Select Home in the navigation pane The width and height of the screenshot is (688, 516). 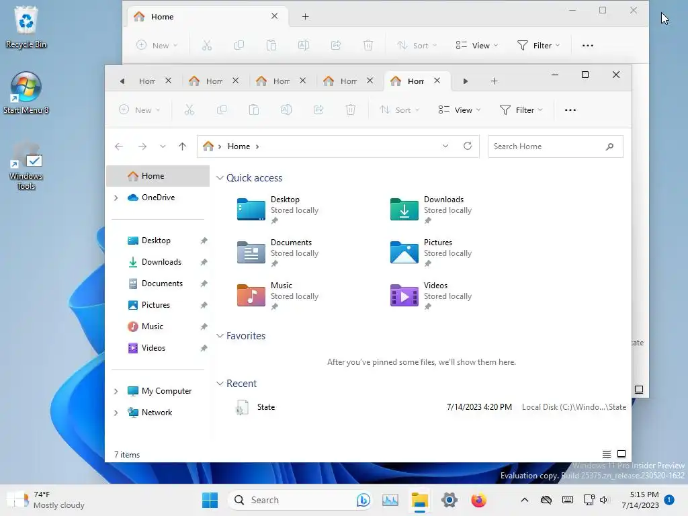pyautogui.click(x=158, y=176)
